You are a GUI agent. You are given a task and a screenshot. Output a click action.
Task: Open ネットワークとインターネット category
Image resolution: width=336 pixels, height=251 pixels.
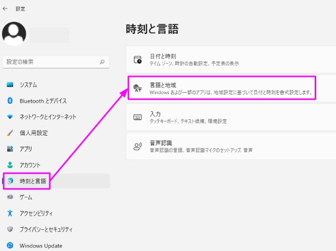point(48,117)
